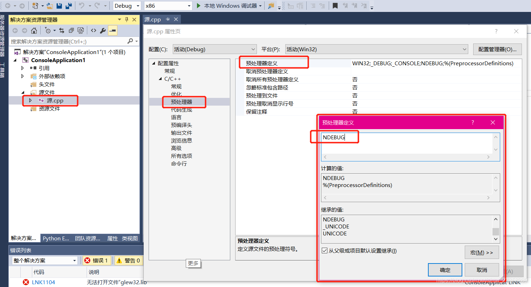
Task: Switch to the 属性 panel tab
Action: click(x=112, y=238)
